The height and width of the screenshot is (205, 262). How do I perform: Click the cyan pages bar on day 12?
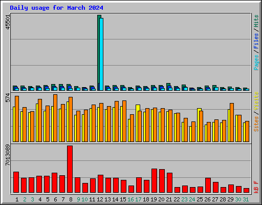pos(101,54)
